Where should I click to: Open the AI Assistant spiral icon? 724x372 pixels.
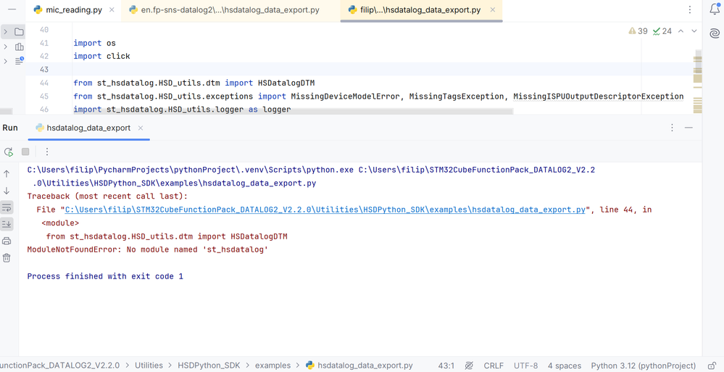point(715,33)
